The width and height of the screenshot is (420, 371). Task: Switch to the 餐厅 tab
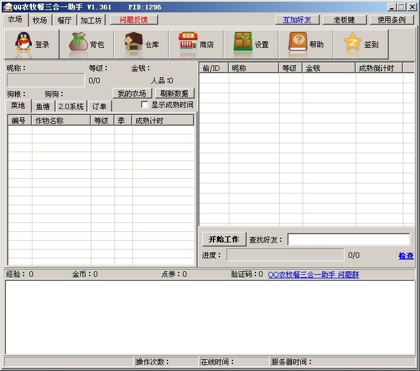point(64,21)
